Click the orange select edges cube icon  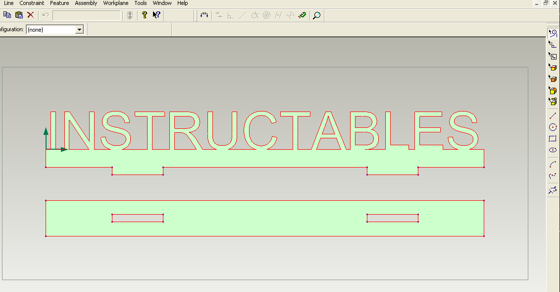[553, 79]
